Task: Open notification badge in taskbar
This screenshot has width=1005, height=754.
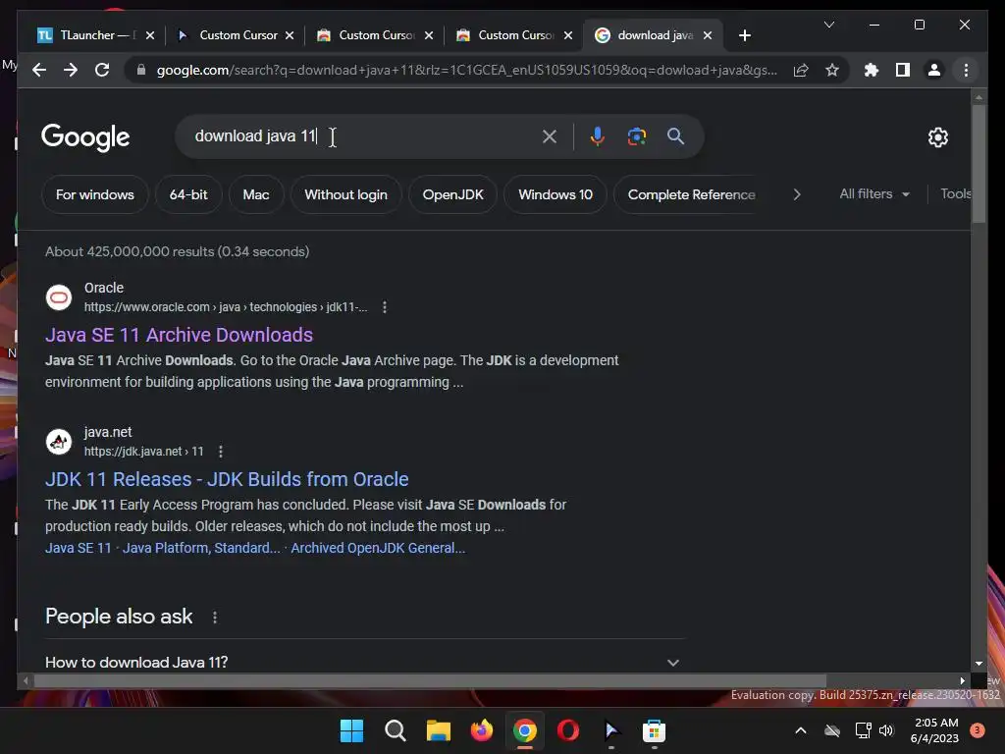Action: point(978,730)
